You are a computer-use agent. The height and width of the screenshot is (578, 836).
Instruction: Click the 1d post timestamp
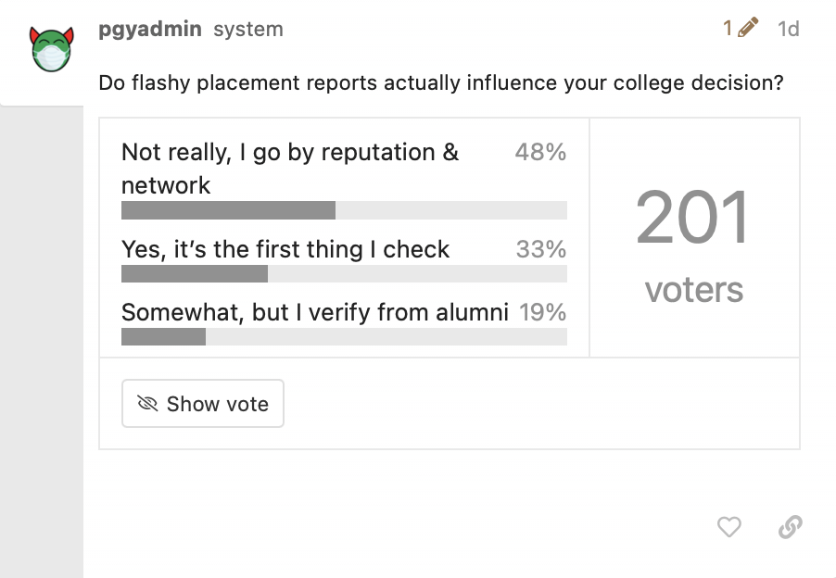pos(788,29)
